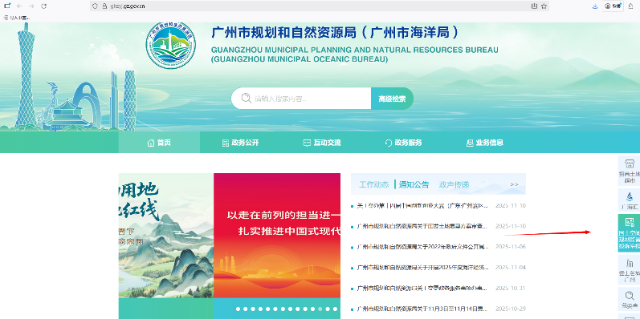Open the 广海汇 sidebar shortcut
Screen dimensions: 640x319
629,200
